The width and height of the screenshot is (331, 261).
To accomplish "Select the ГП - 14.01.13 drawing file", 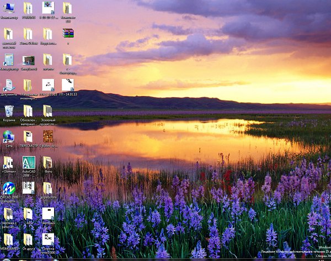I will 68,85.
